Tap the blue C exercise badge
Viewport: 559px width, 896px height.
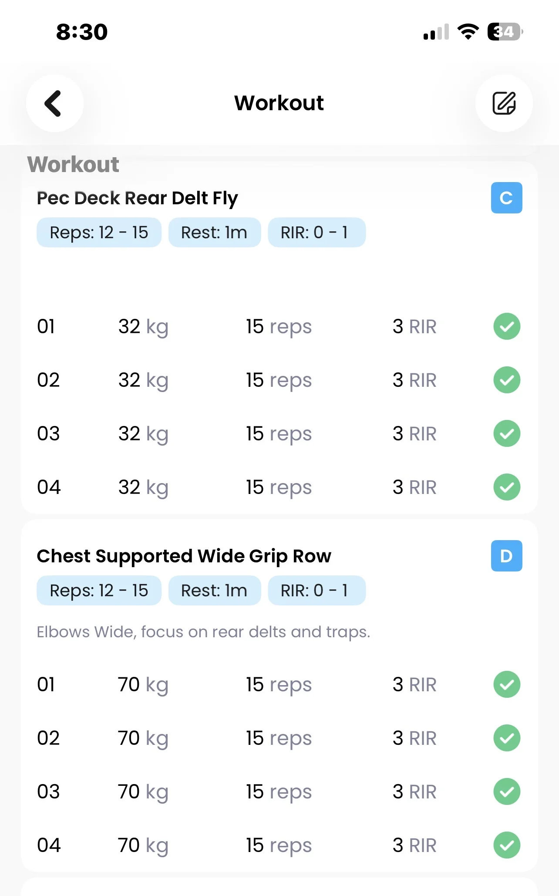(506, 198)
